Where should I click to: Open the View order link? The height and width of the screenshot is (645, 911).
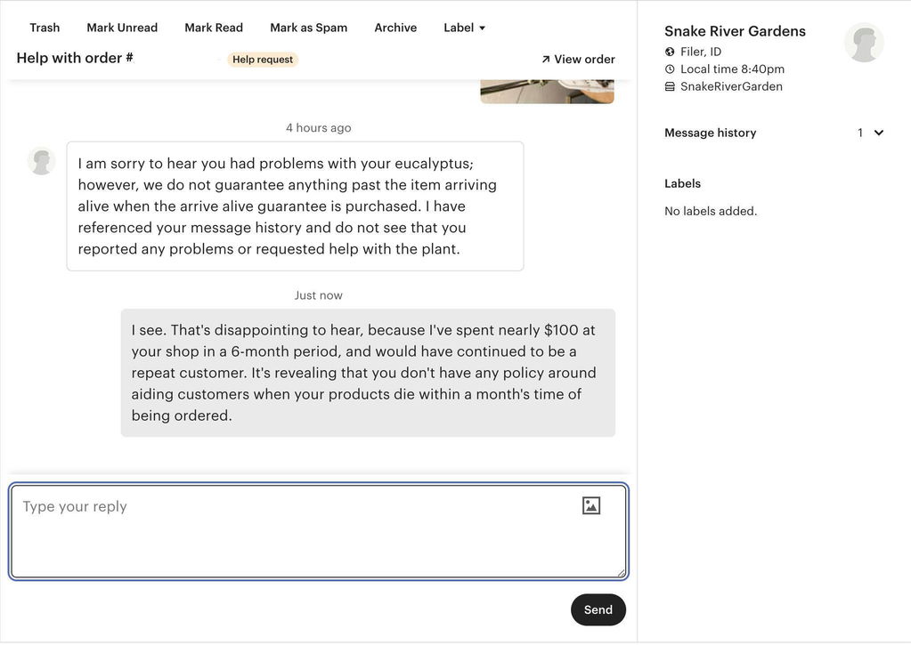[x=578, y=60]
